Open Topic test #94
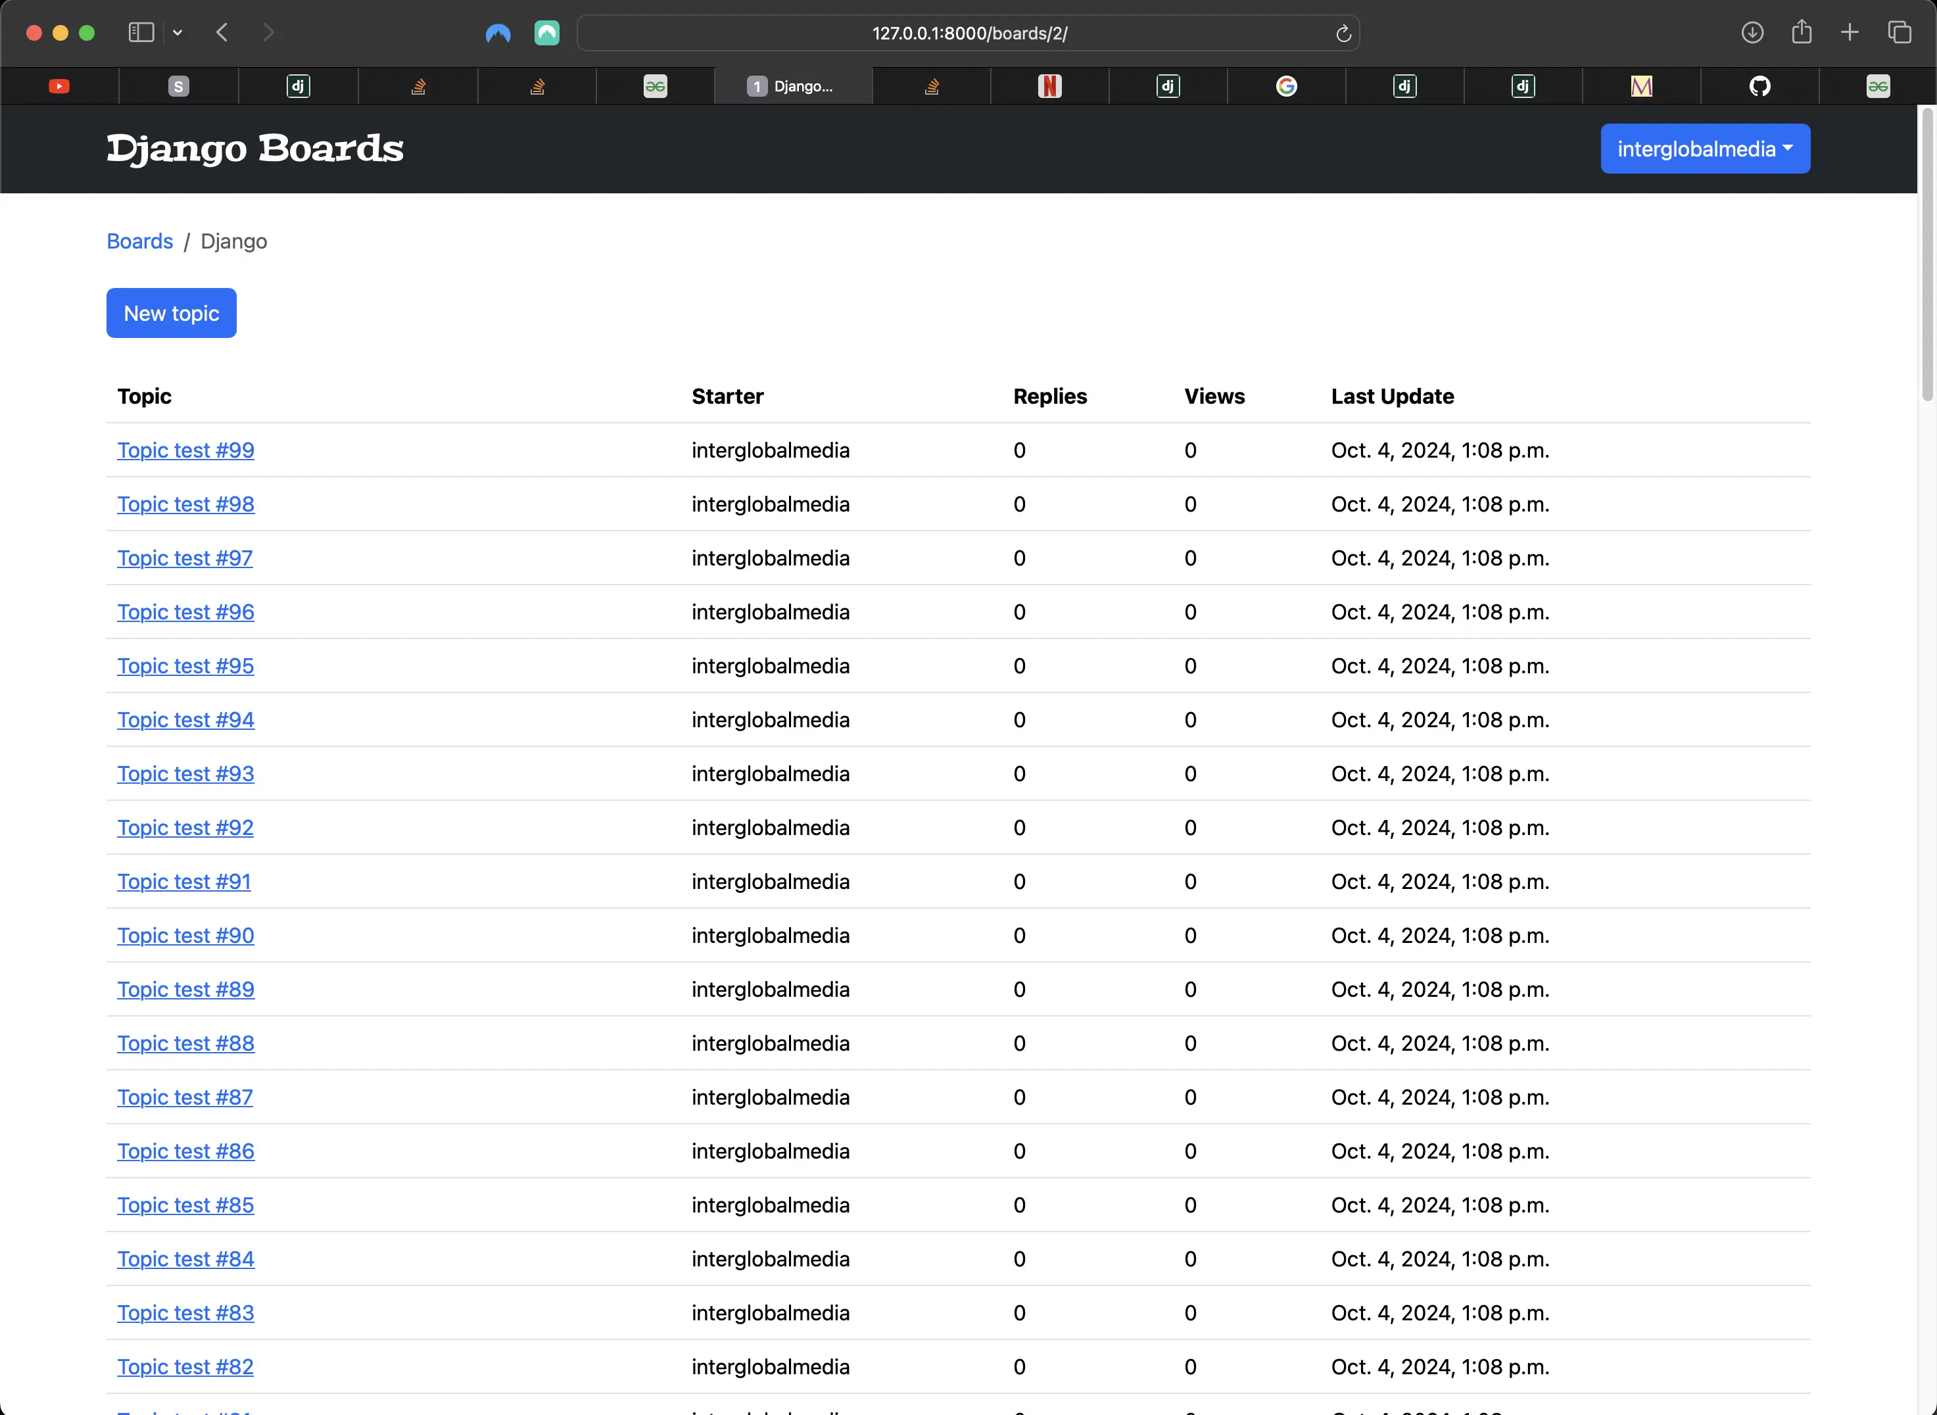 click(x=186, y=719)
